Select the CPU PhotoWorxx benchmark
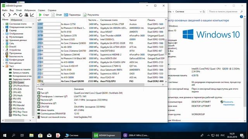Image resolution: width=248 pixels, height=139 pixels. 21,86
